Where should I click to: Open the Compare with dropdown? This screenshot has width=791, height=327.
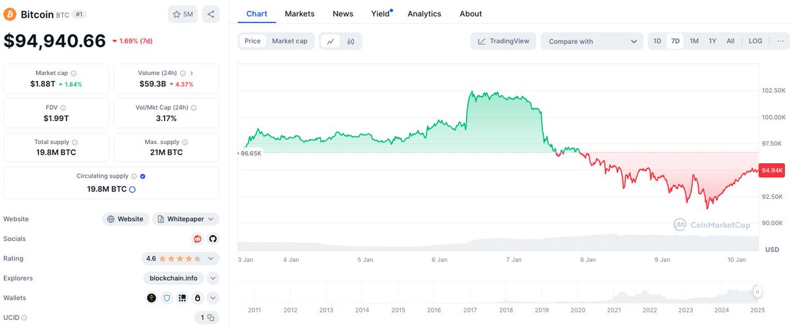point(592,41)
